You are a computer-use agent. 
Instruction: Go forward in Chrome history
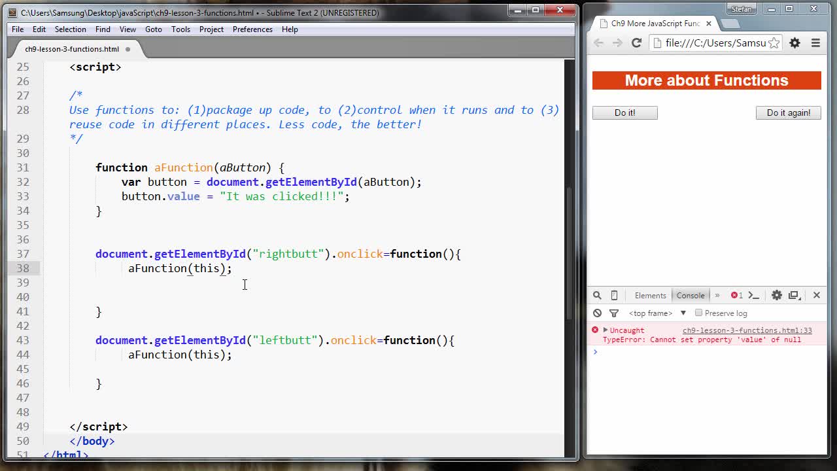tap(617, 43)
